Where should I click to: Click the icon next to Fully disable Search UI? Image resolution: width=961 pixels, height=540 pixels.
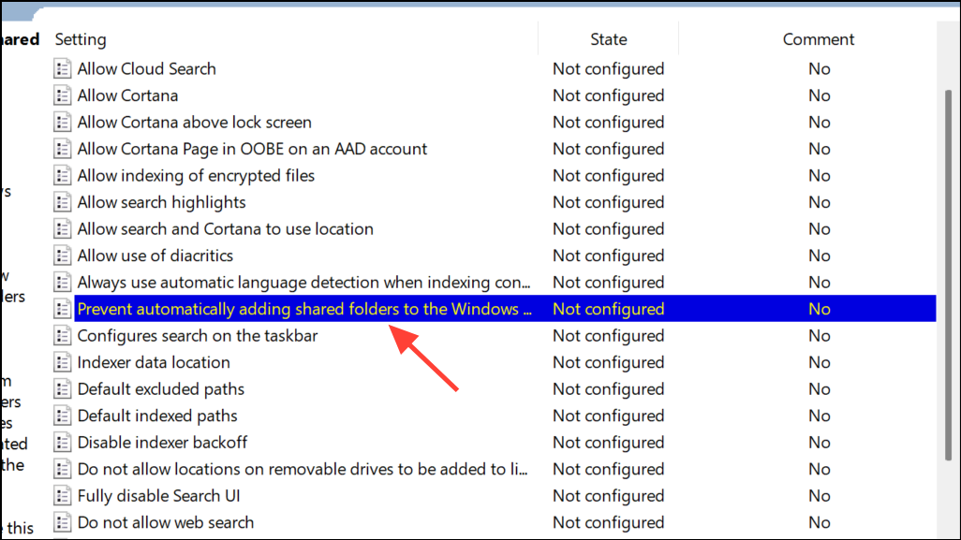pyautogui.click(x=62, y=496)
